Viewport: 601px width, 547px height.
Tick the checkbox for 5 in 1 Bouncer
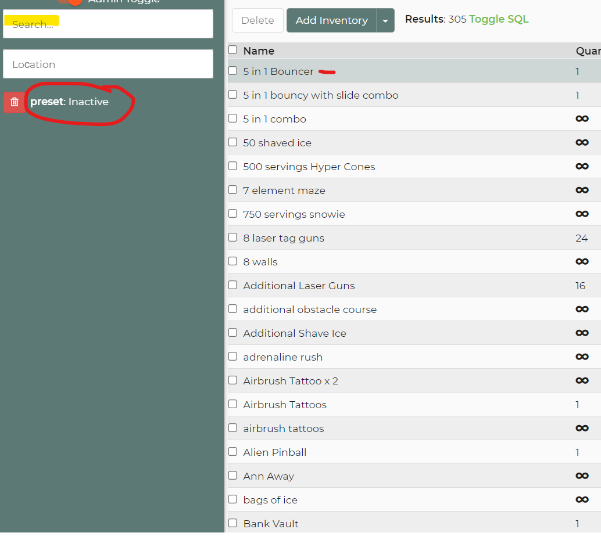pyautogui.click(x=232, y=71)
